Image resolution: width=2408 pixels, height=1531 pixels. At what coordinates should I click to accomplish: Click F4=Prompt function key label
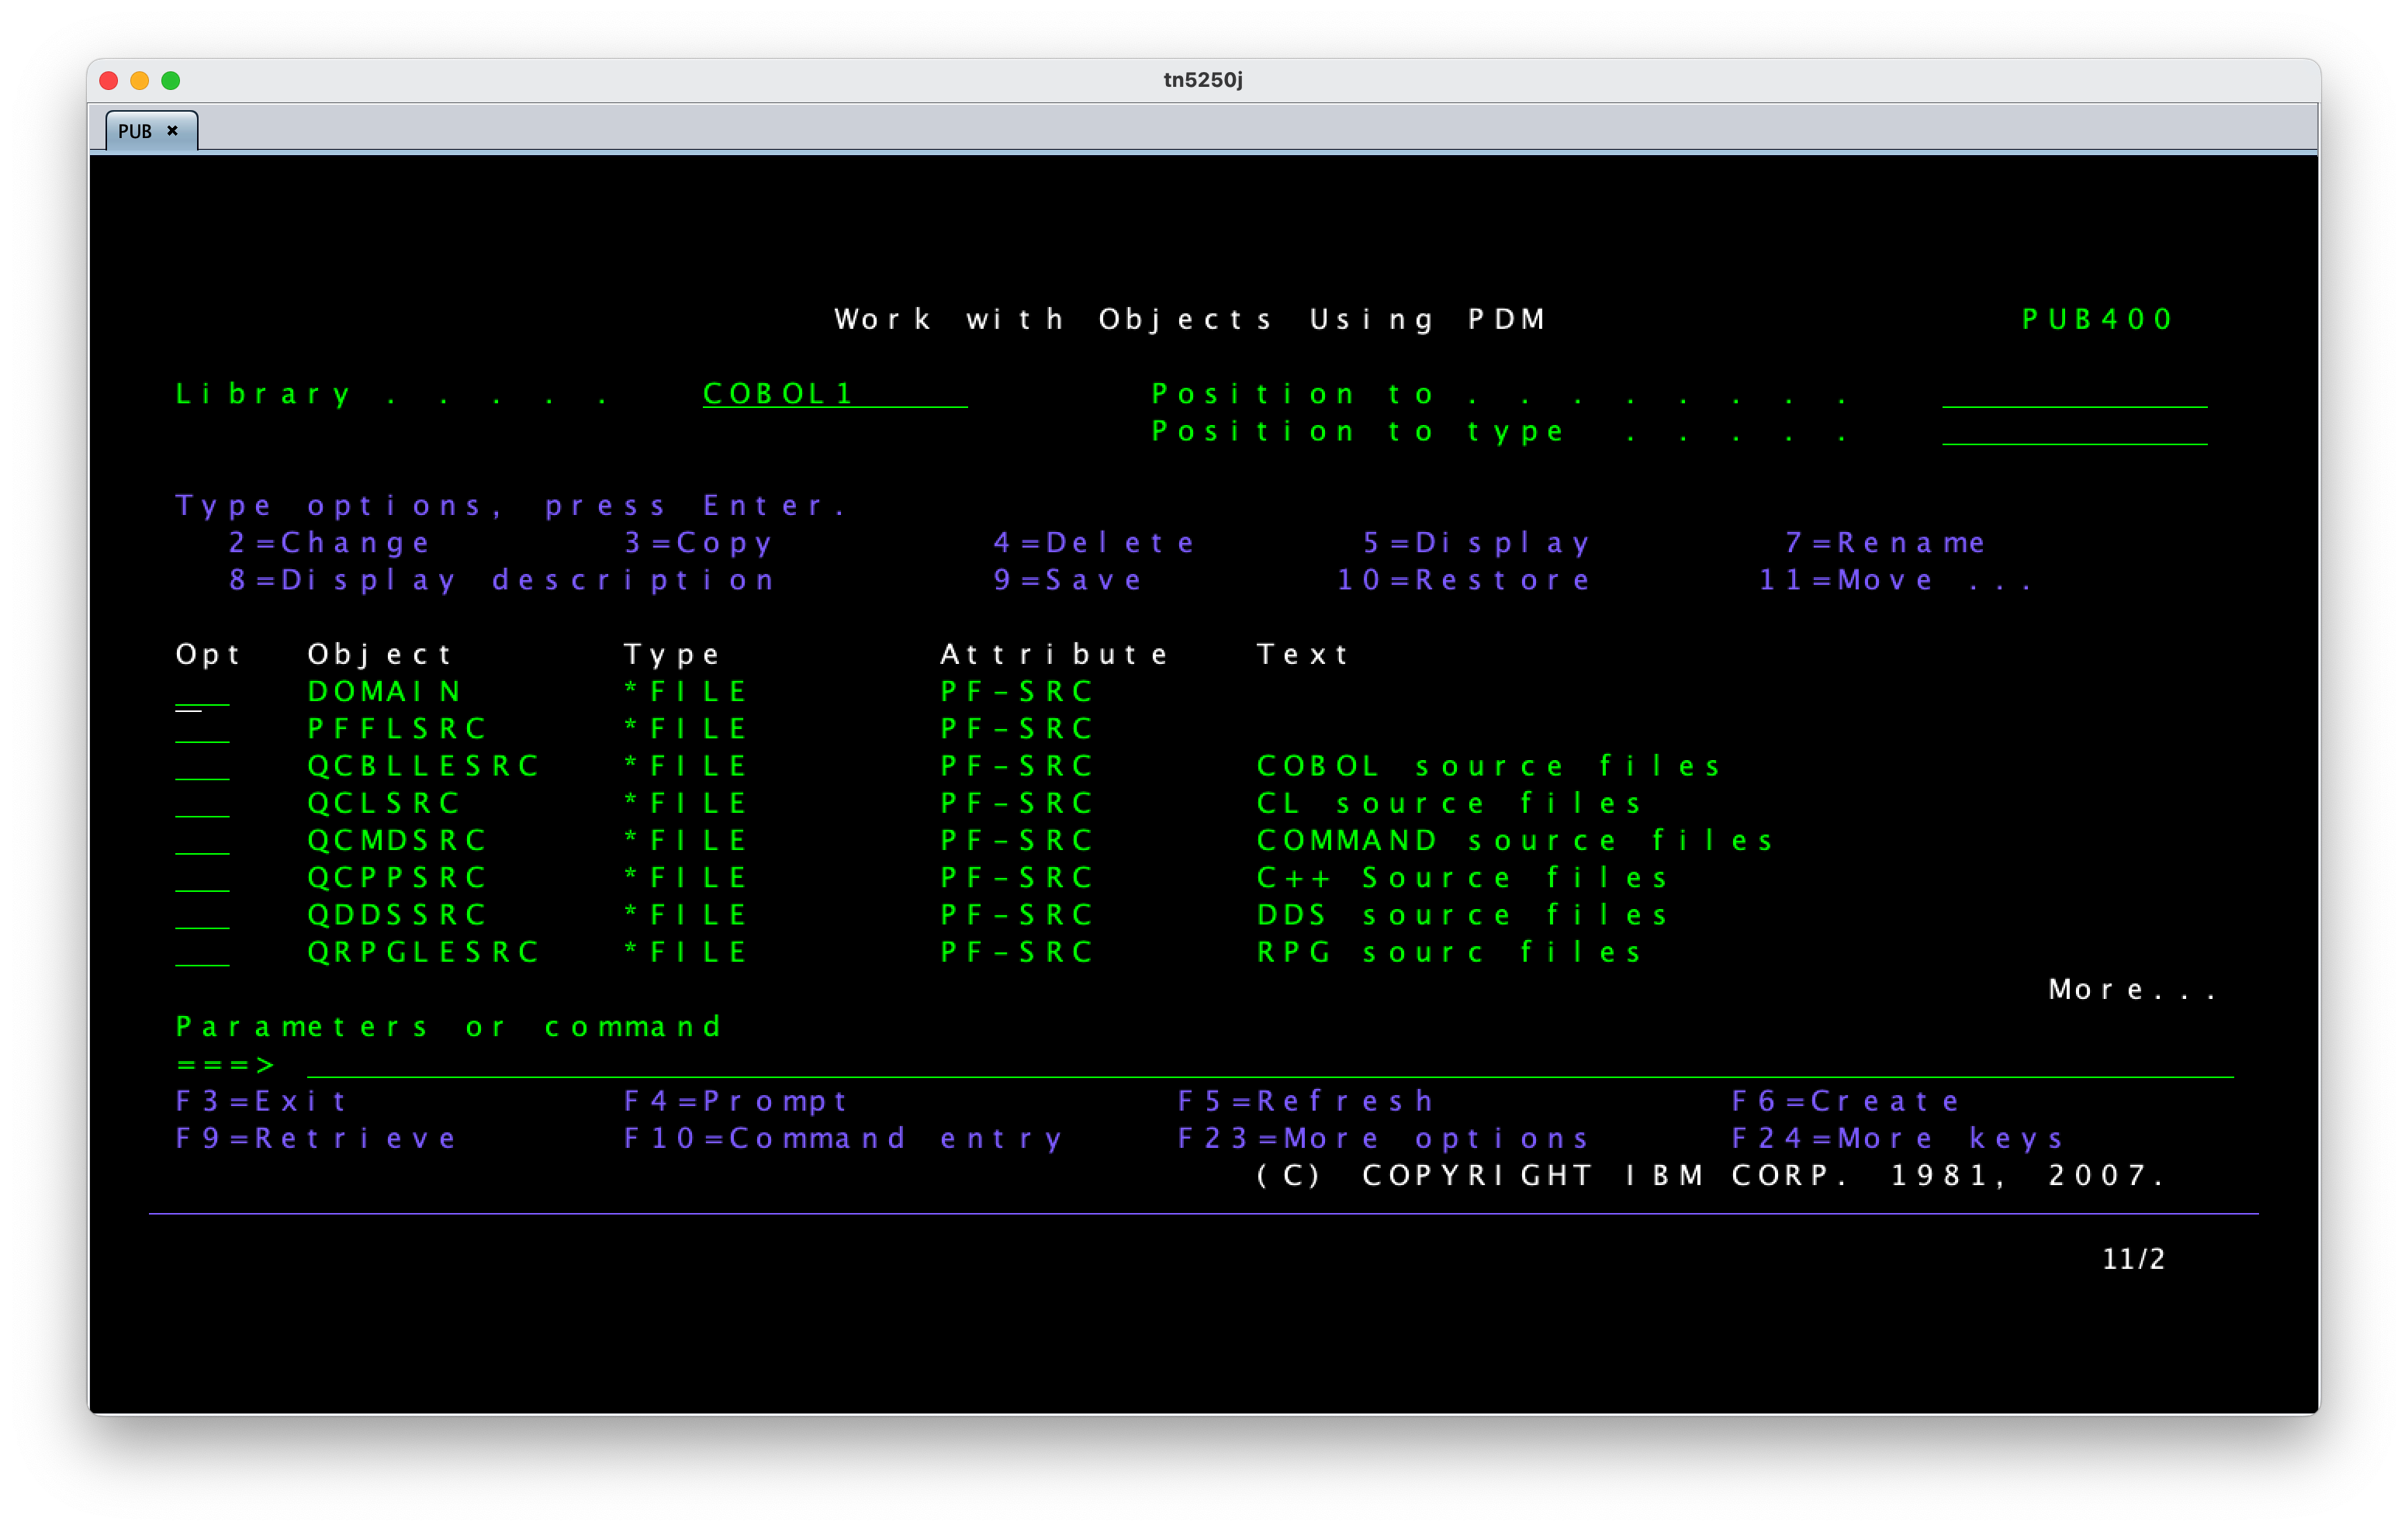click(x=736, y=1101)
